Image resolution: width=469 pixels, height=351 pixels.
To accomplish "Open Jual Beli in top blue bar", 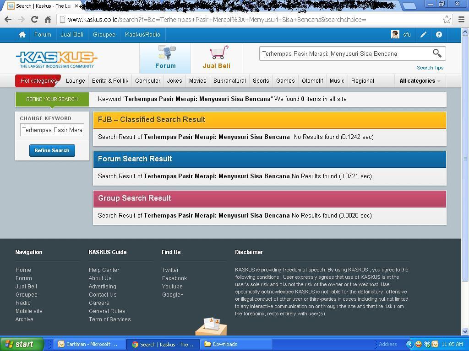I will coord(72,35).
